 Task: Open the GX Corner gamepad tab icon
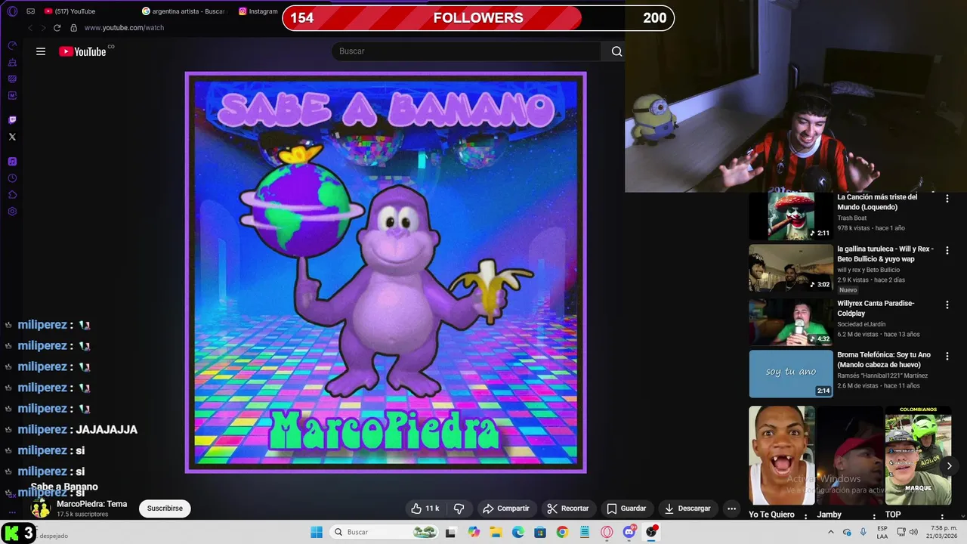click(31, 11)
